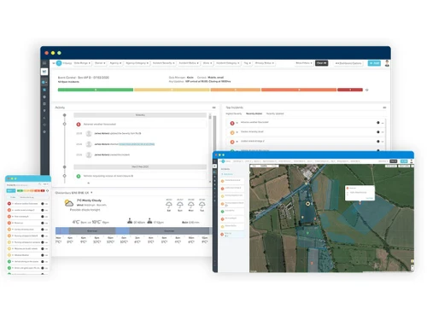
Task: Open the Dashboard Options button
Action: tap(348, 63)
